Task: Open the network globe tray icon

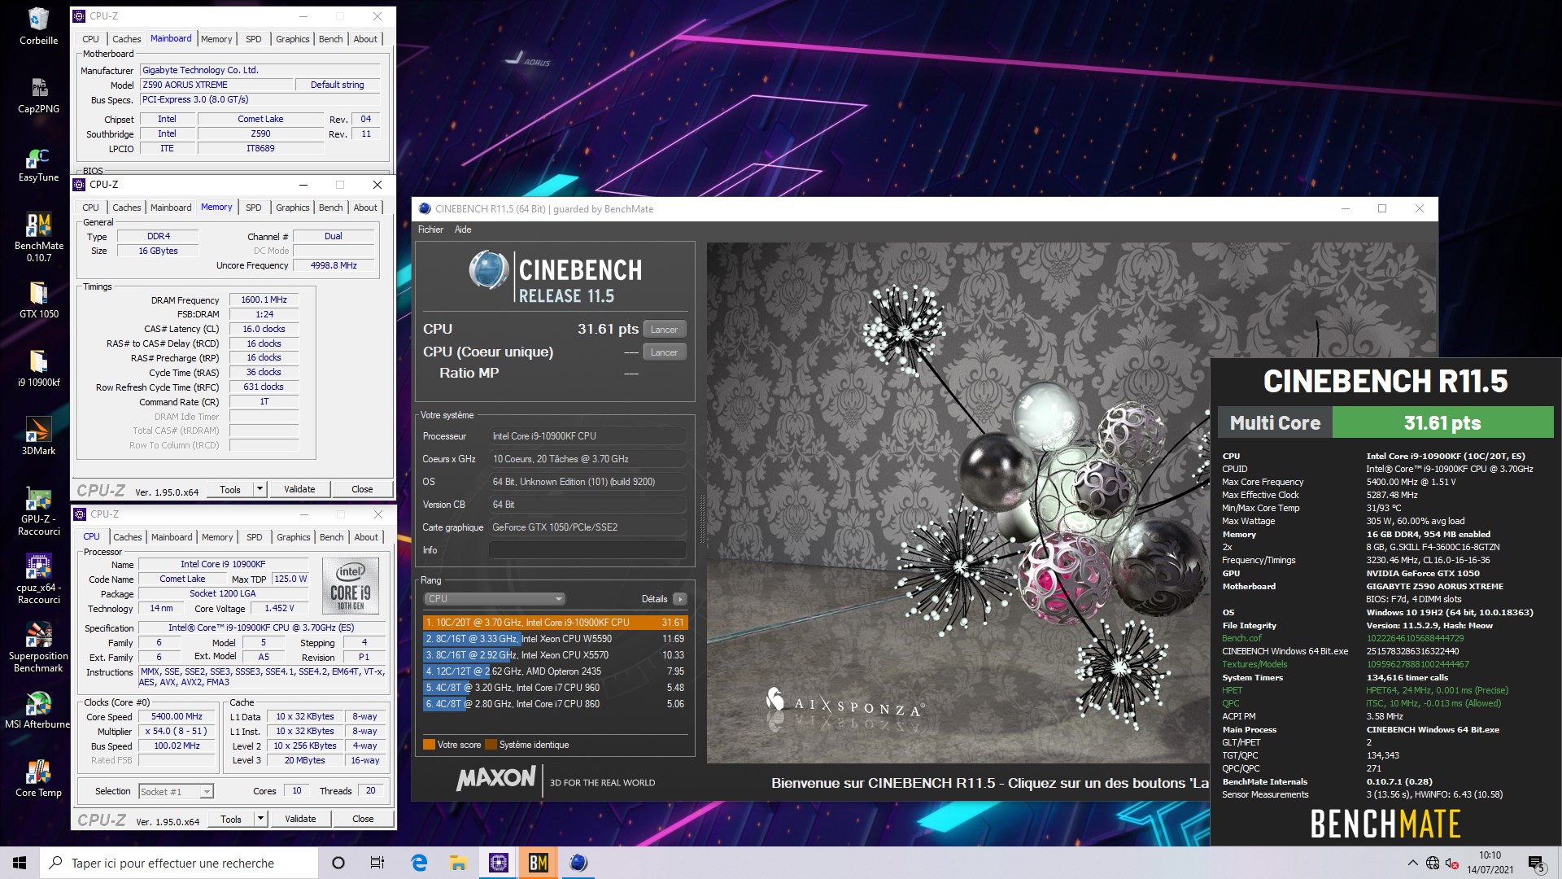Action: [x=1433, y=863]
